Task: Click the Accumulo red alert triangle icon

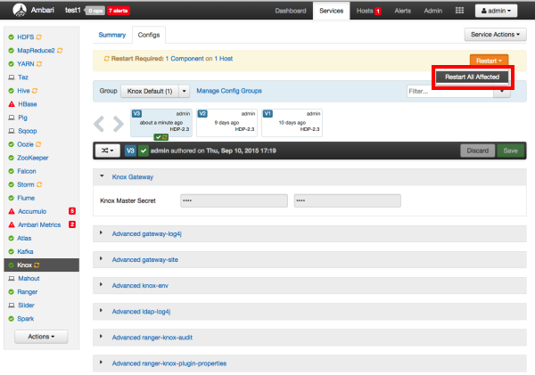Action: point(12,211)
